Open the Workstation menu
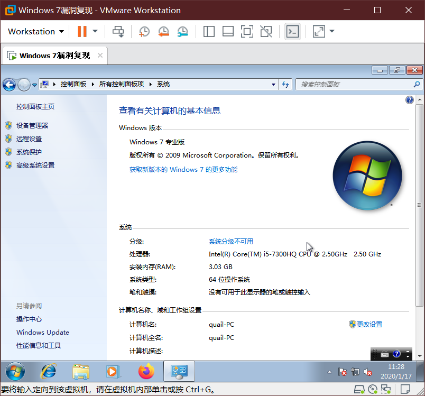Viewport: 425px width, 396px height. pos(36,31)
